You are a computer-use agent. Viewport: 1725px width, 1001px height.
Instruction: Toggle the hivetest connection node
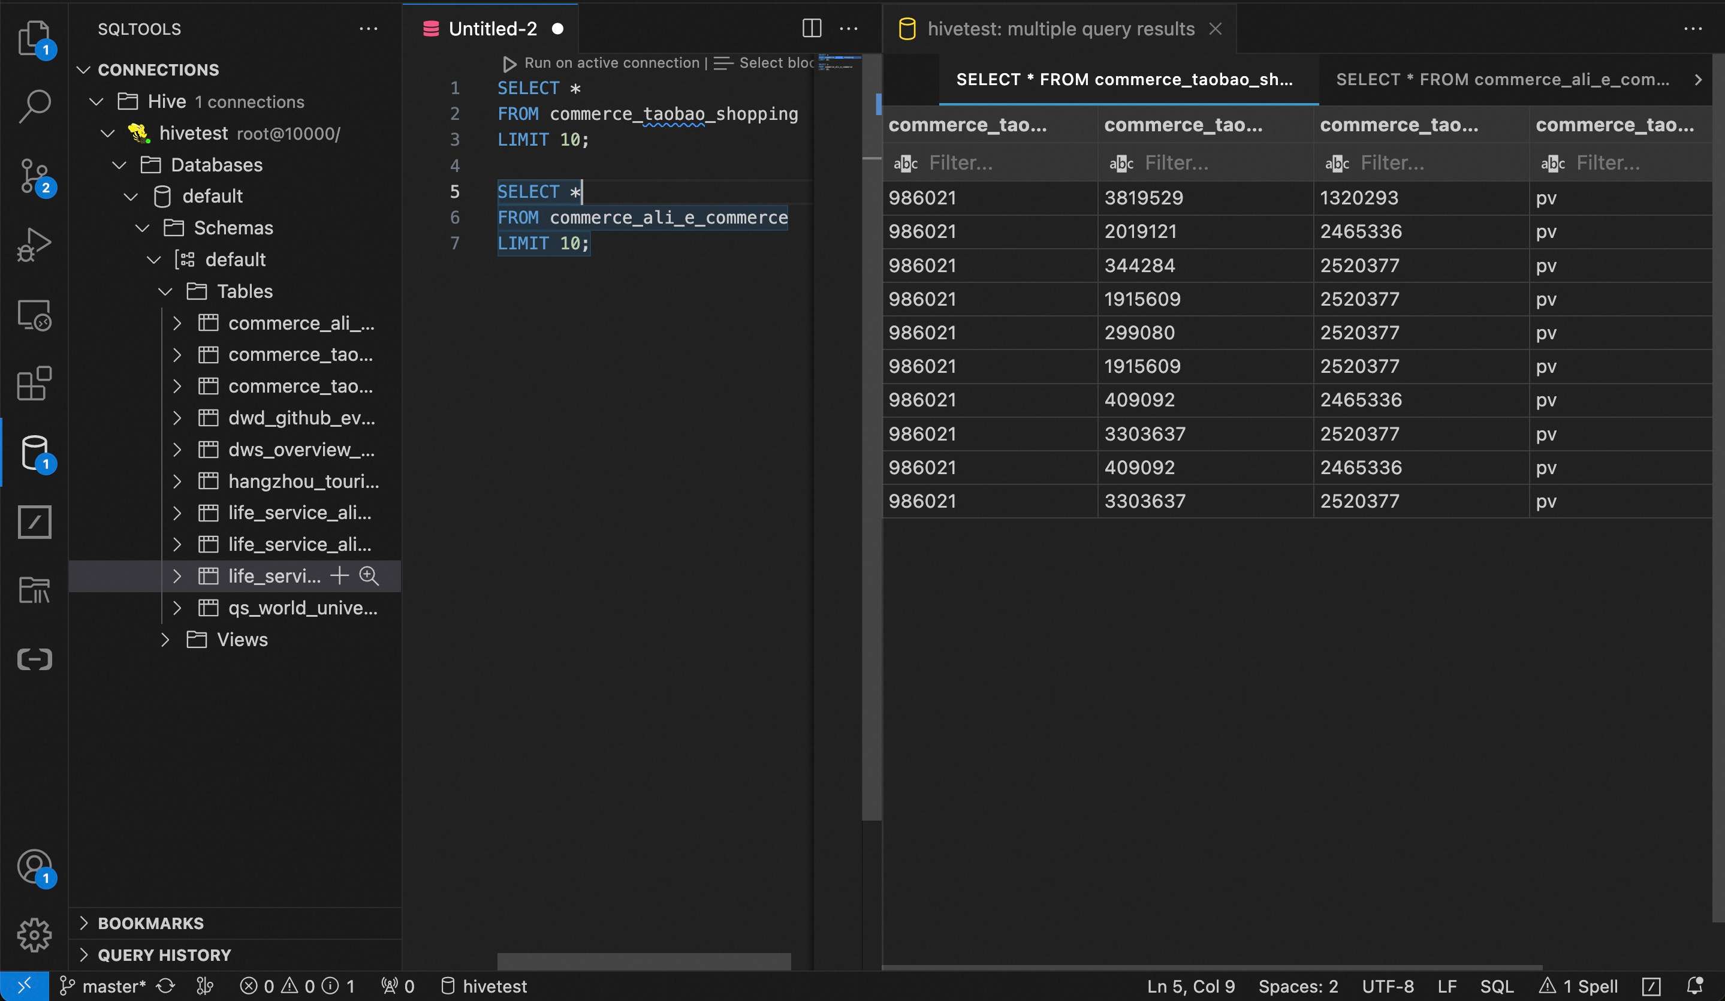coord(106,134)
